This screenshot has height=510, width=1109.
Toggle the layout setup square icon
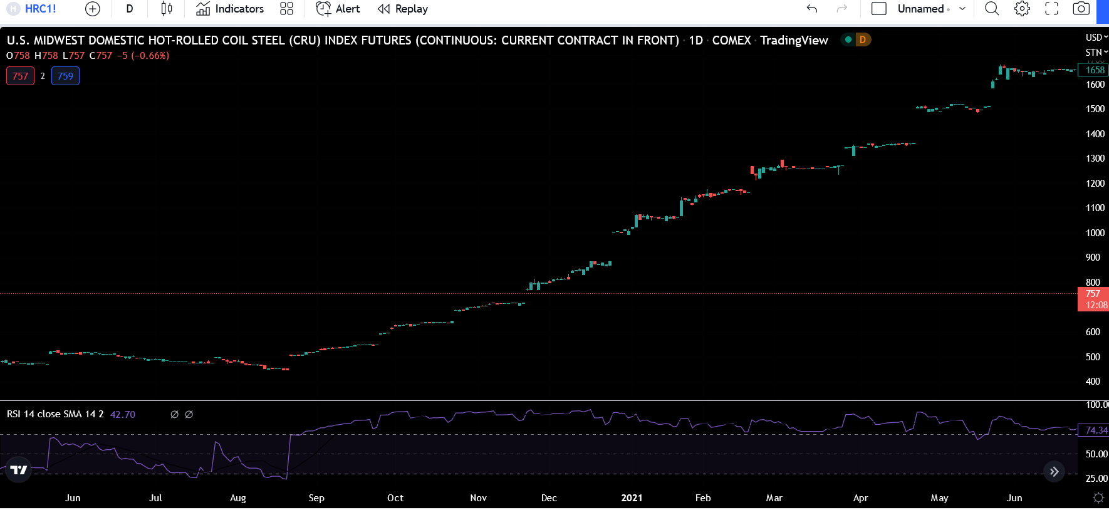pyautogui.click(x=879, y=9)
